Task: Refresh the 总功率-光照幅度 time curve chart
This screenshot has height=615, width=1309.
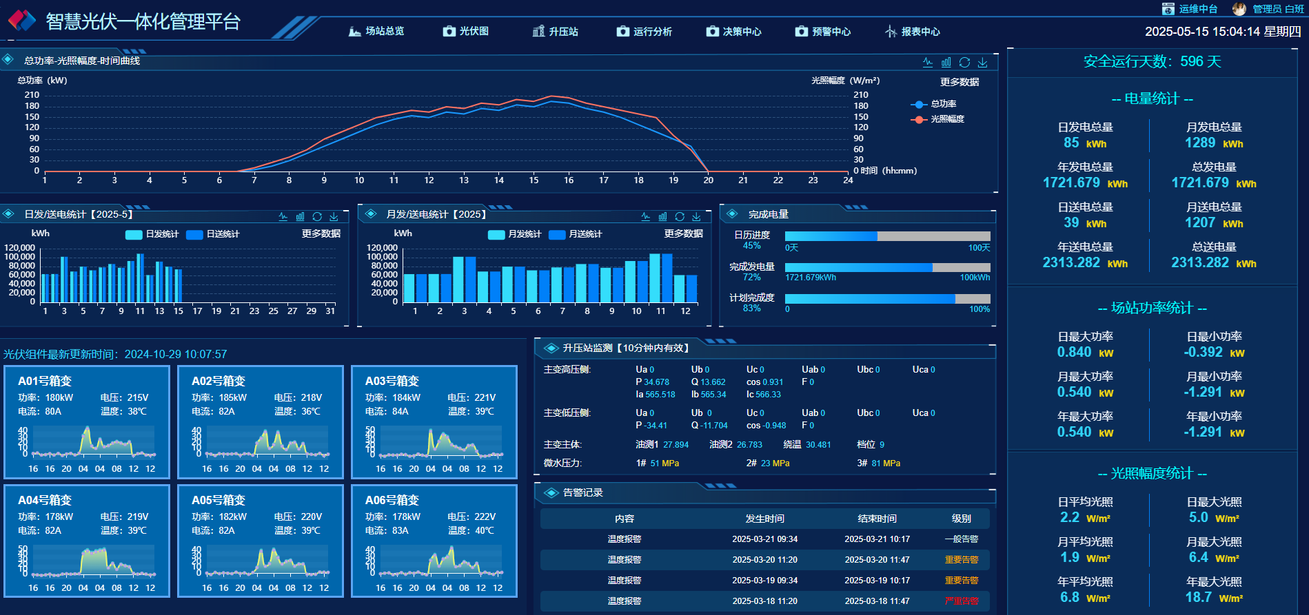Action: (964, 62)
